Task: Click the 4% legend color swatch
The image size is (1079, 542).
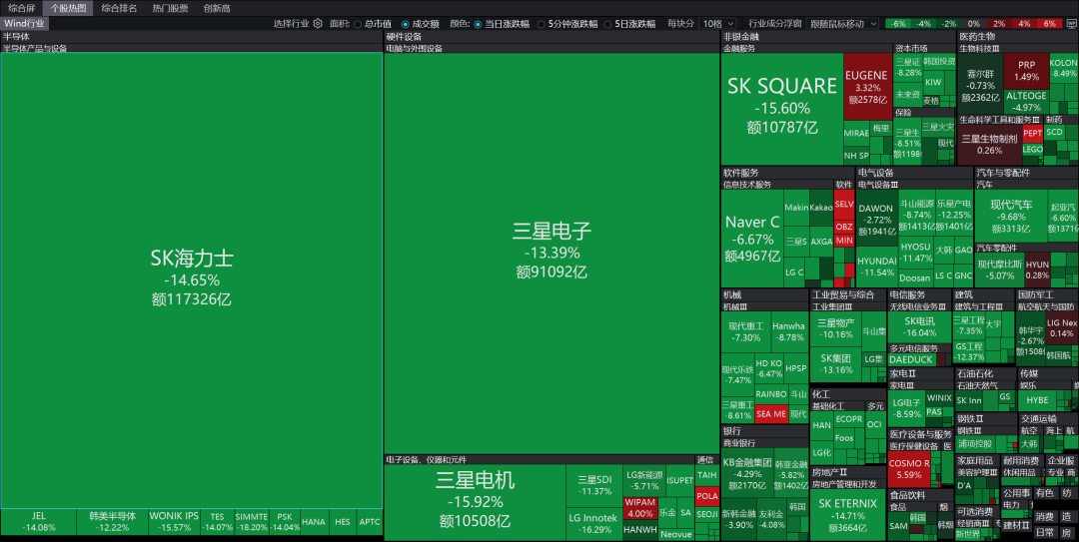Action: (x=1025, y=23)
